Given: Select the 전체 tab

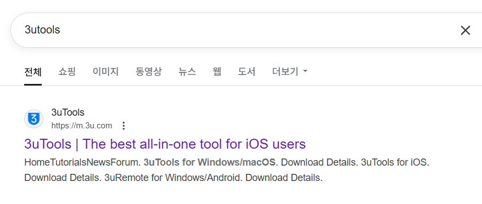Looking at the screenshot, I should point(33,72).
